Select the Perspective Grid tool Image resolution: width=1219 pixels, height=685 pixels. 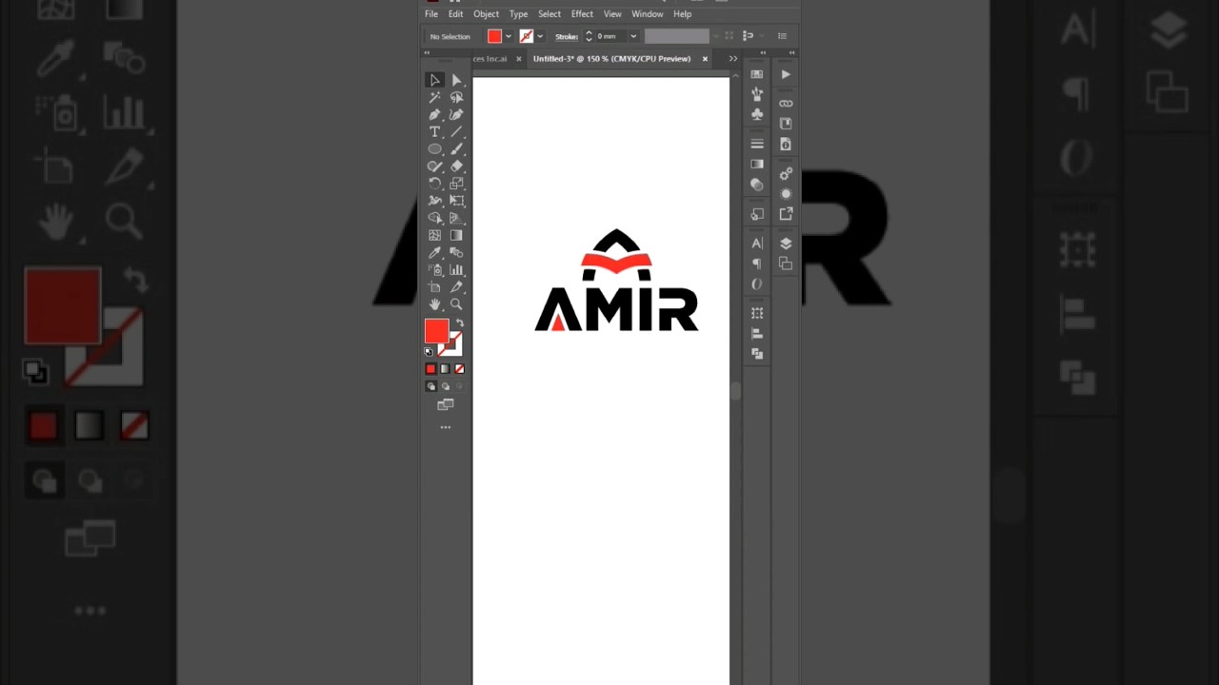pos(456,217)
